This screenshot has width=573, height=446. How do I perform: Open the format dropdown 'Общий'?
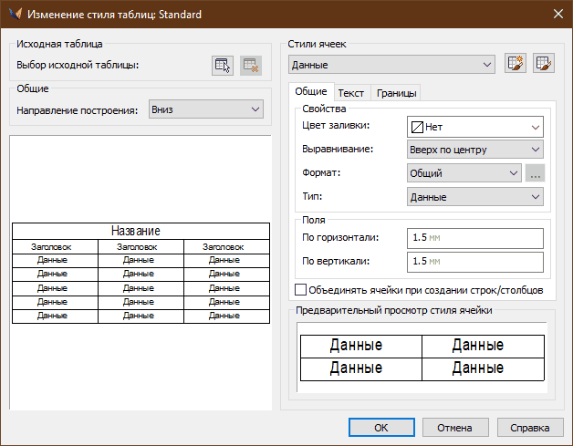click(463, 172)
